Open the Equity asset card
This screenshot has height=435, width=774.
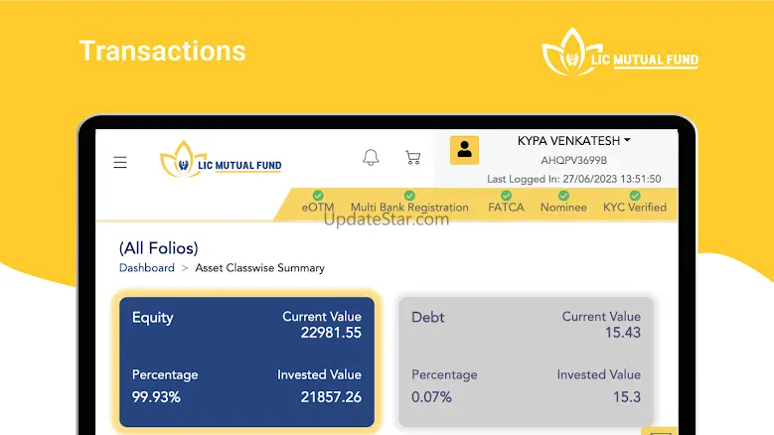[246, 362]
